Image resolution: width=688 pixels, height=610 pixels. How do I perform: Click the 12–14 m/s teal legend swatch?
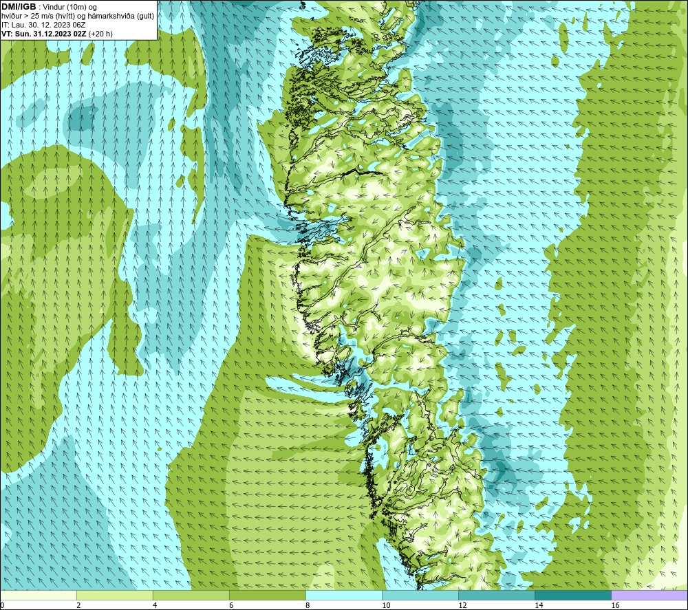click(x=497, y=596)
